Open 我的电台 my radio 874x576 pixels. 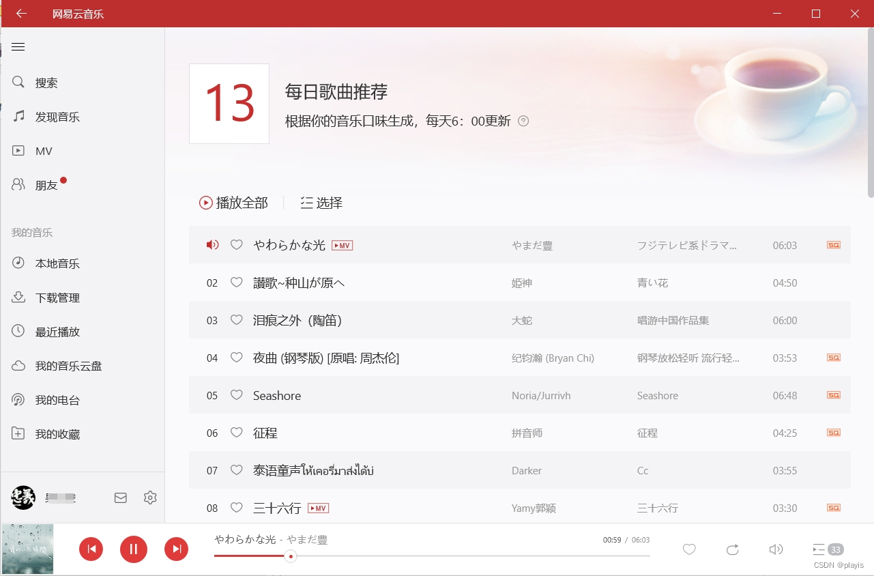point(82,400)
